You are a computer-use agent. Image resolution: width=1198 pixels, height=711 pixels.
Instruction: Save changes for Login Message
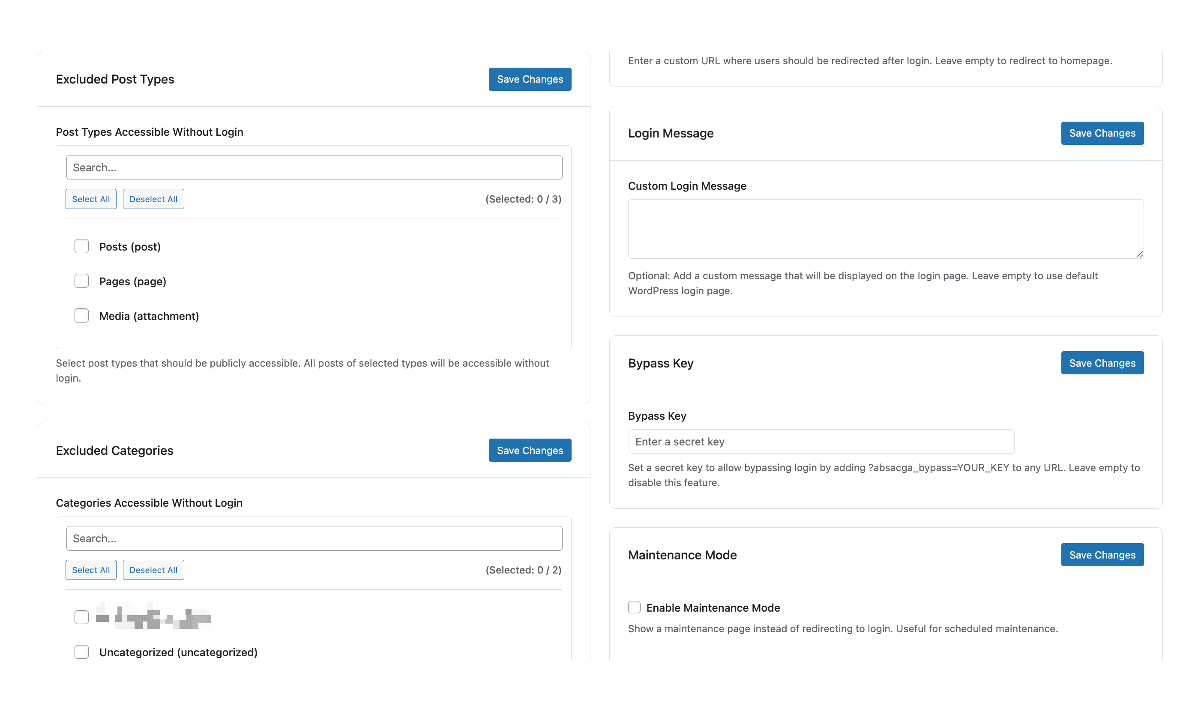(x=1102, y=133)
